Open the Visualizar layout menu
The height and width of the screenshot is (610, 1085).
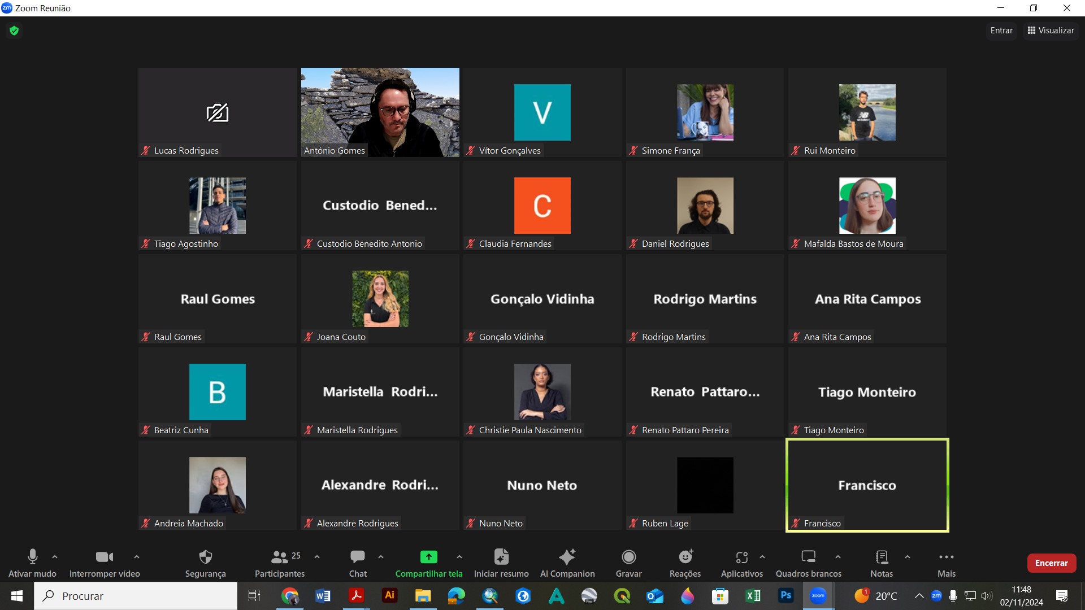tap(1051, 30)
